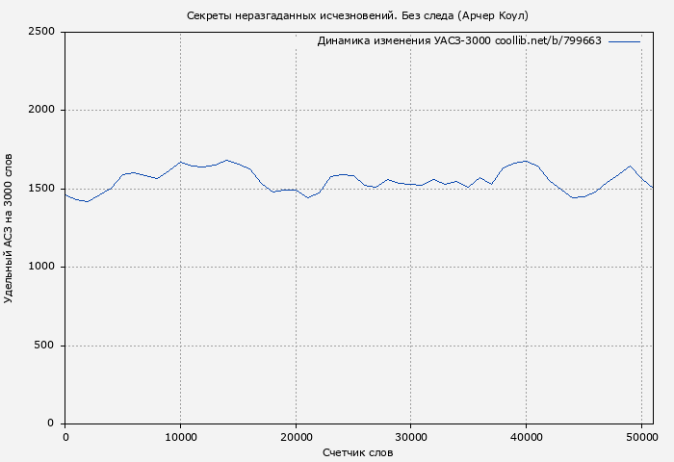Click the data line where it crosses the 40000 gridline
Image resolution: width=674 pixels, height=462 pixels.
coord(526,161)
